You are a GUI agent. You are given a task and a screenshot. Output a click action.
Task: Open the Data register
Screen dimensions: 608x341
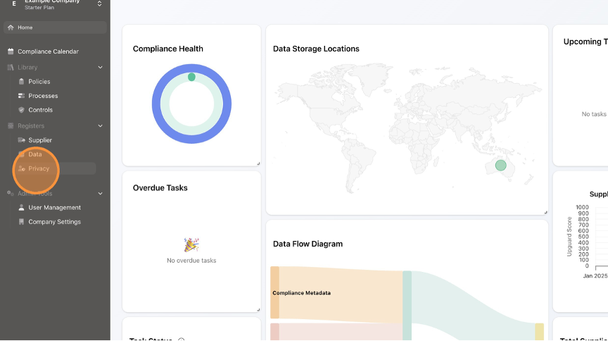tap(35, 154)
